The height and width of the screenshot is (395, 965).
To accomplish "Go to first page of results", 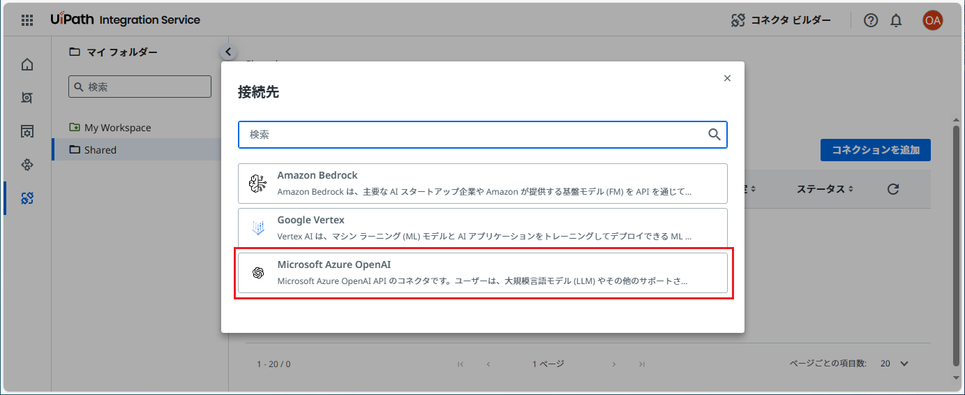I will tap(461, 364).
